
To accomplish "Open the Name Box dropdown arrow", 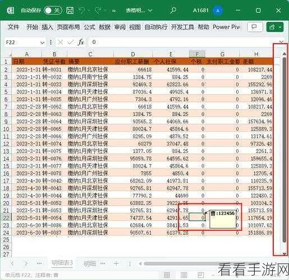I will point(42,43).
